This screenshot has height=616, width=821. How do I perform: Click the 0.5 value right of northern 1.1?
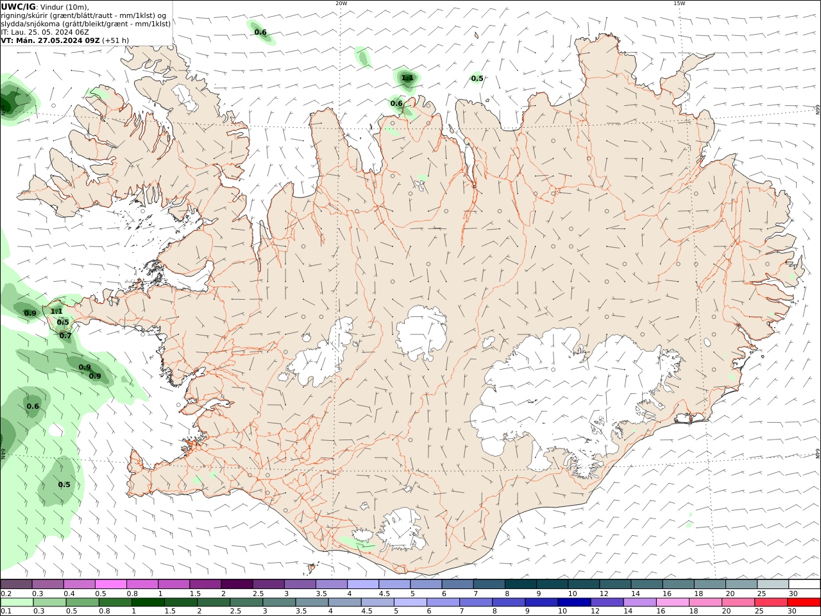477,79
